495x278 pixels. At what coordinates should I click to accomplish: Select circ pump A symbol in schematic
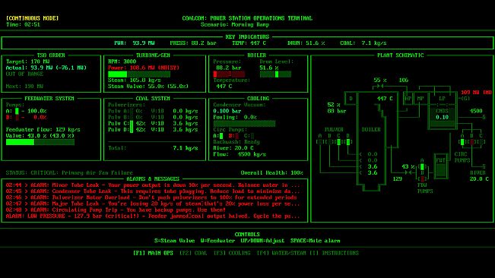click(462, 142)
